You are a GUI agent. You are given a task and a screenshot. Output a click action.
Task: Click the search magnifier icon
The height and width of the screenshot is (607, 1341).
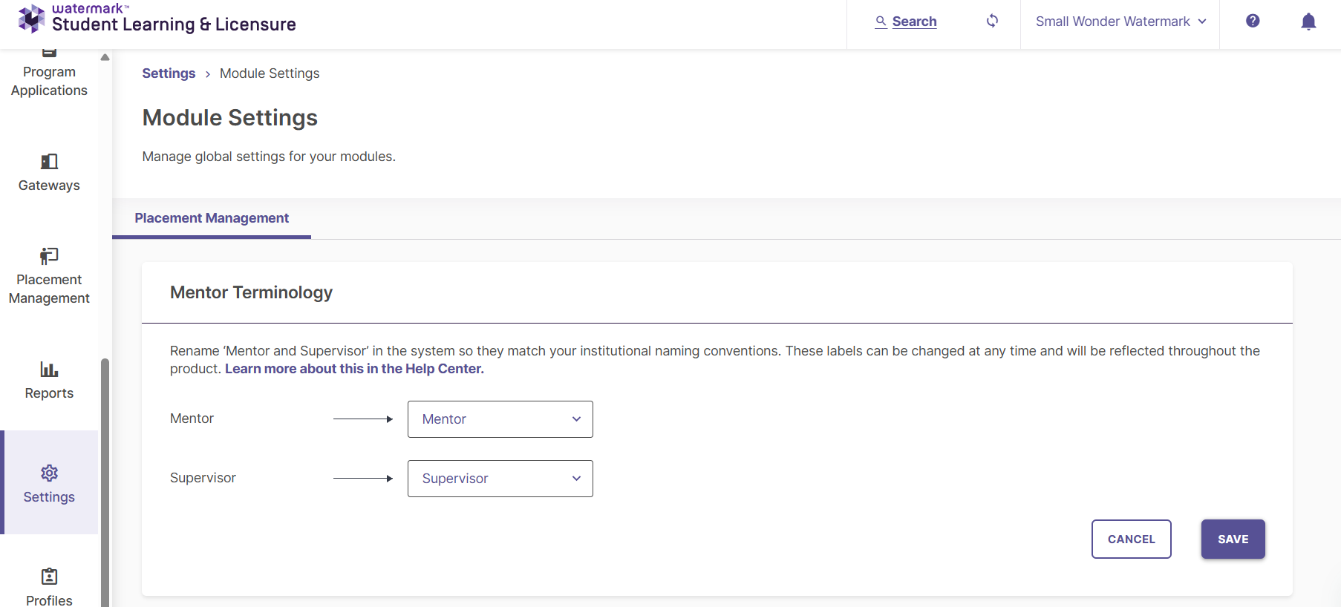881,22
